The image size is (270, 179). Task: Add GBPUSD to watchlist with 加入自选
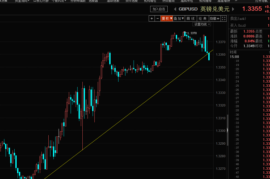(x=159, y=9)
